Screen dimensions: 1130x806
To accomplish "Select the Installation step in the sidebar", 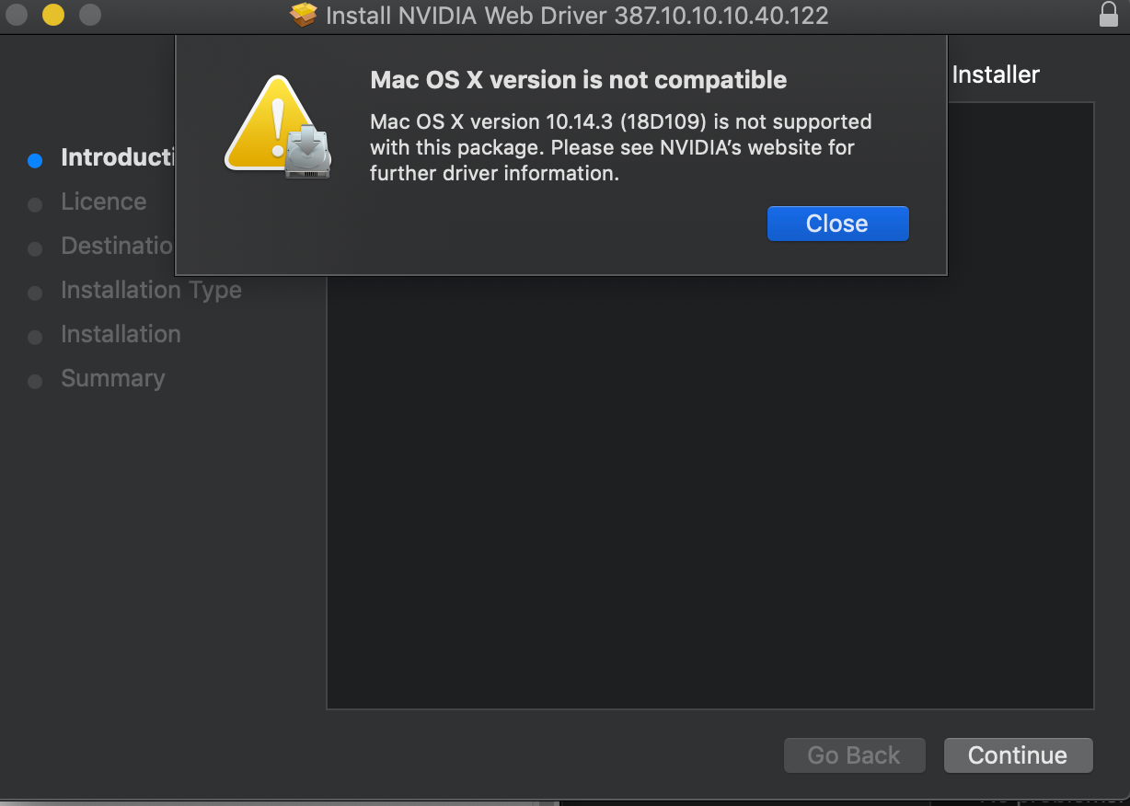I will (x=121, y=334).
